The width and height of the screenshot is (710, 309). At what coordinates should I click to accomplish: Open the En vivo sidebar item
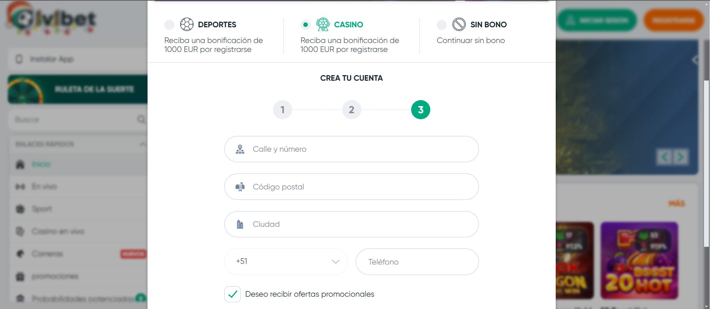tap(44, 186)
